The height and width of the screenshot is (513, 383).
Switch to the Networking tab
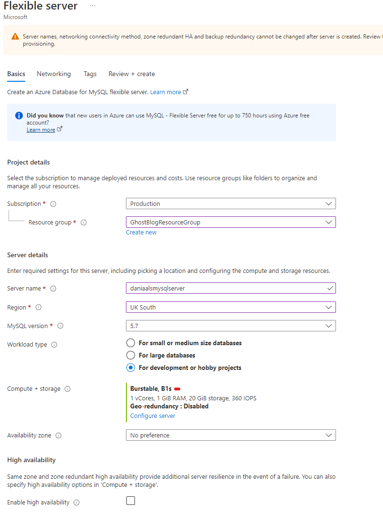54,74
